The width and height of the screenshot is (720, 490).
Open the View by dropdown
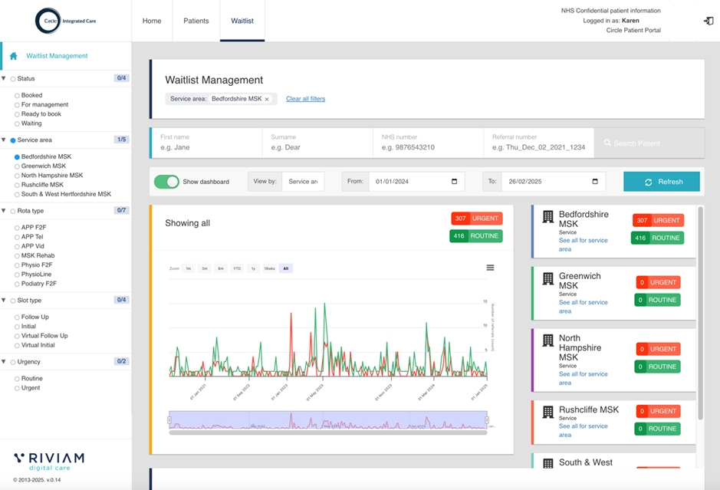tap(302, 182)
